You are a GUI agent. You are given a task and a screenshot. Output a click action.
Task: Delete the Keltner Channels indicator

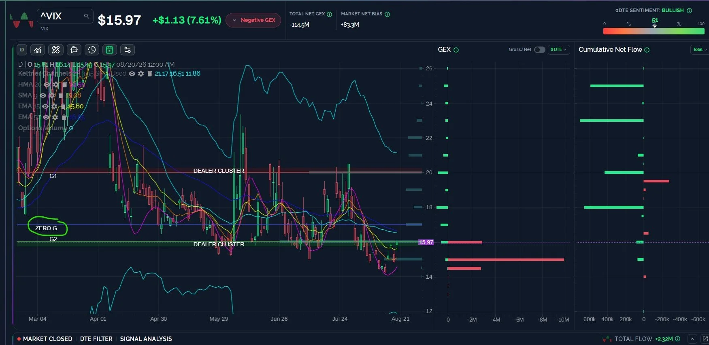149,74
